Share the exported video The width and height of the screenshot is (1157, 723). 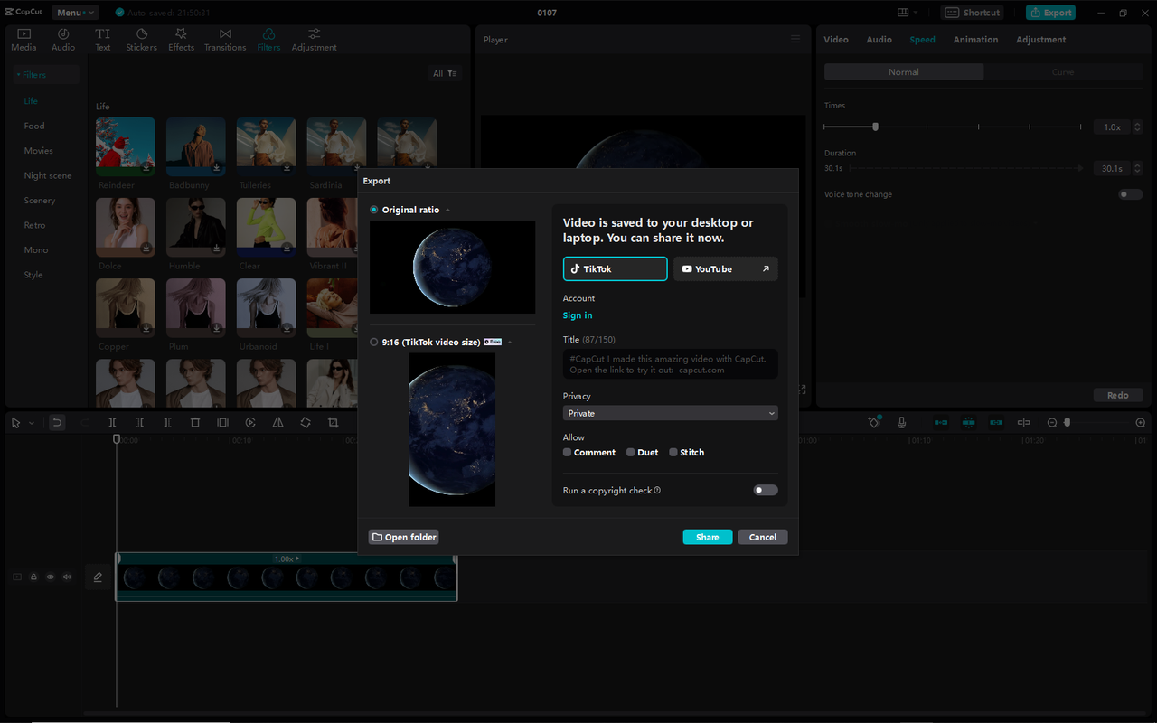(x=707, y=536)
